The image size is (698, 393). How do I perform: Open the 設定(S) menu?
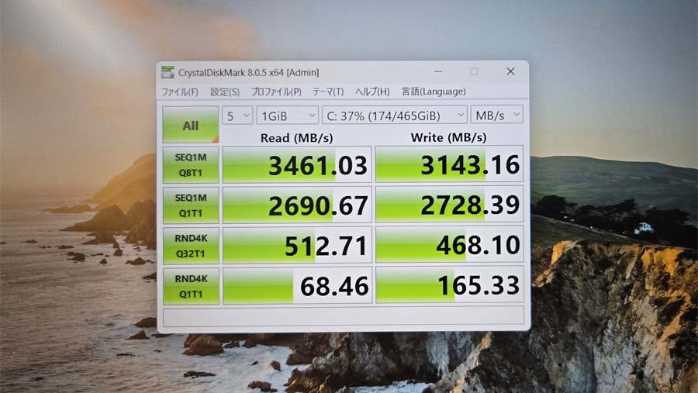point(225,91)
